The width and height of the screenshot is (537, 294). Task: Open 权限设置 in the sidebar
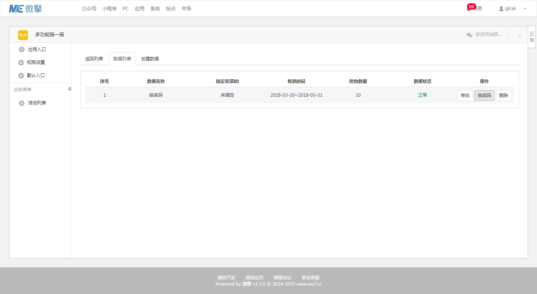click(36, 63)
